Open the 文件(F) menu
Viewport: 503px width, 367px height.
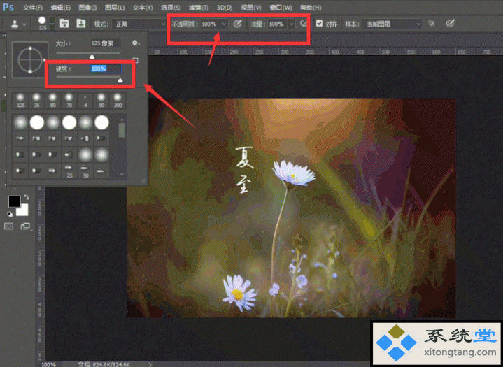pos(33,8)
